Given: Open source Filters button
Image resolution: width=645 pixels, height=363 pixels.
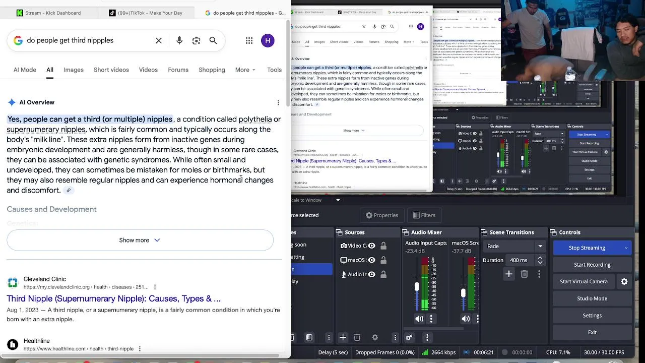Looking at the screenshot, I should click(x=424, y=215).
